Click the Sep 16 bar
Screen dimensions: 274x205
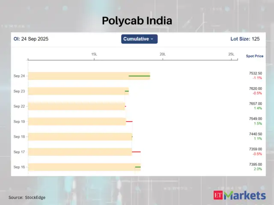tap(84, 167)
